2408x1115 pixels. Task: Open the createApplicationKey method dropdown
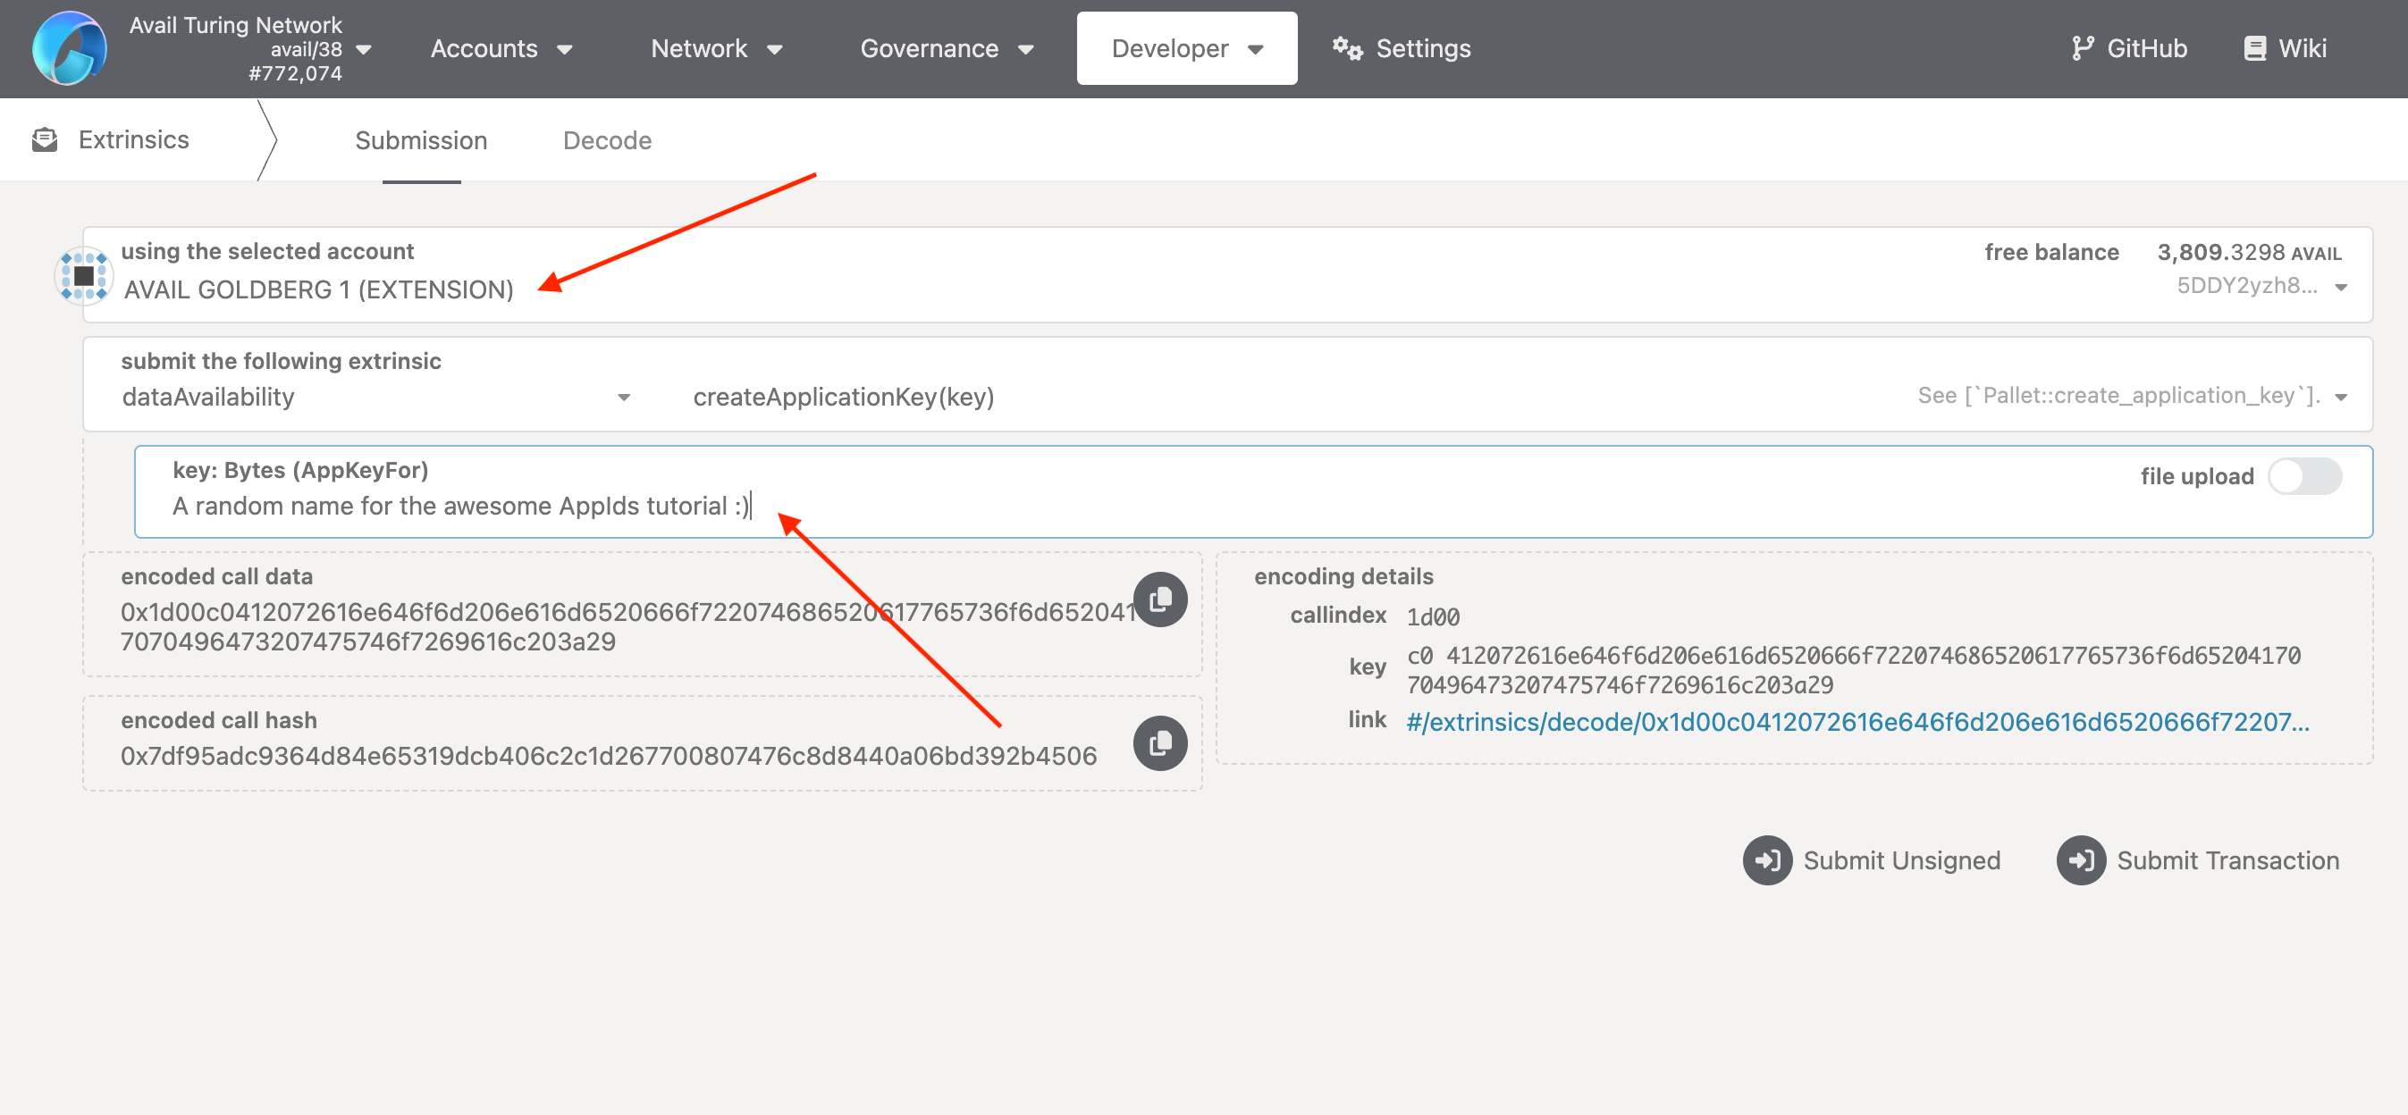coord(2340,398)
